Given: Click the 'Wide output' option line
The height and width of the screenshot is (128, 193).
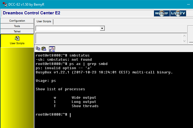Looking at the screenshot, I should coord(75,98).
